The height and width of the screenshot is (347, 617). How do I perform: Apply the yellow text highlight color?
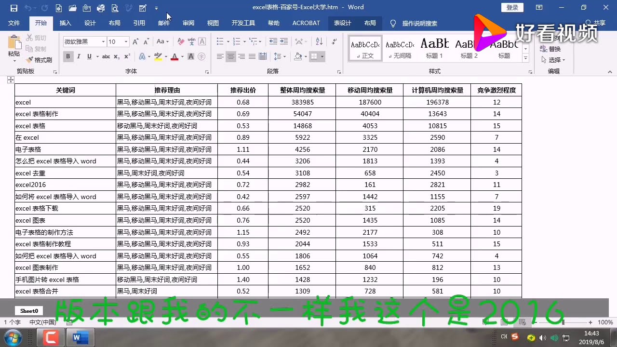[x=158, y=57]
